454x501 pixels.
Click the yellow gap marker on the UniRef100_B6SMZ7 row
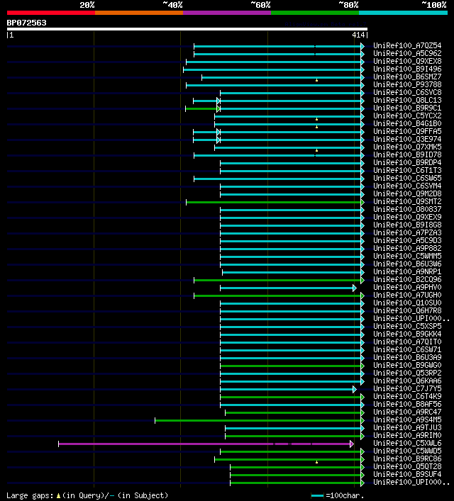pos(317,80)
